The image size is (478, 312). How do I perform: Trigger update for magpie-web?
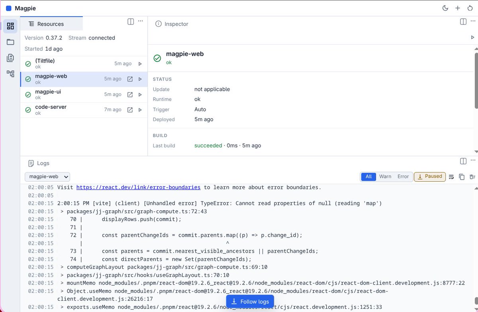pos(140,79)
